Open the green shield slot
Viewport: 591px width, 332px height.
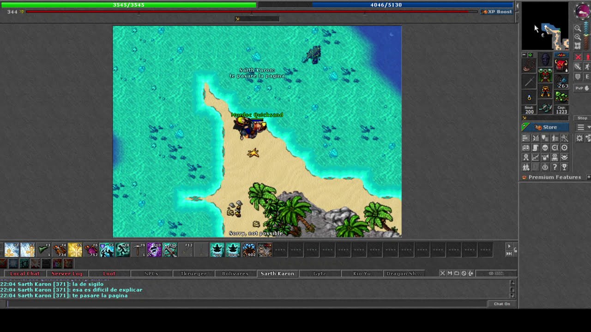(561, 97)
